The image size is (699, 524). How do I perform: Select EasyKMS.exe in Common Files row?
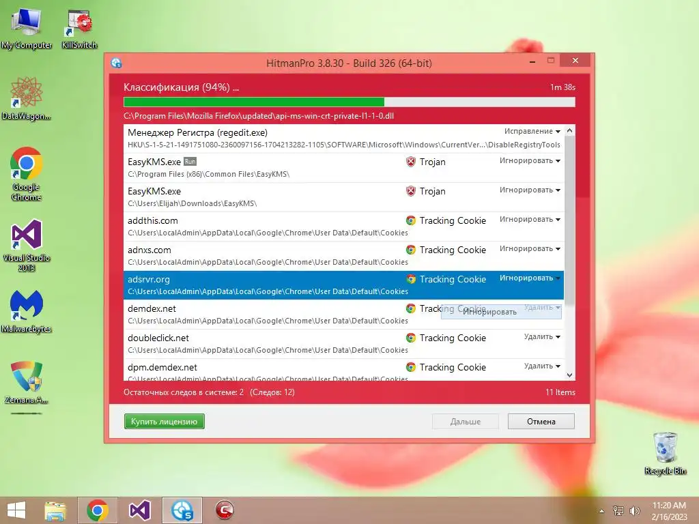(x=344, y=168)
